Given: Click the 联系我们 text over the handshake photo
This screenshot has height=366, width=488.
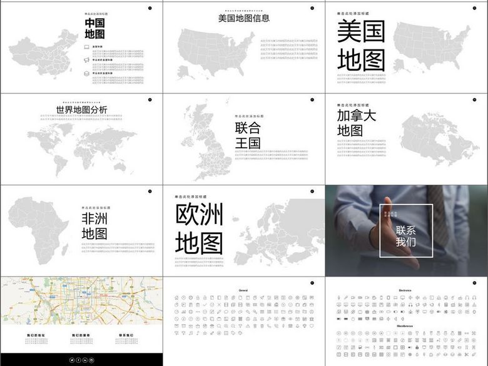Looking at the screenshot, I should [x=406, y=236].
